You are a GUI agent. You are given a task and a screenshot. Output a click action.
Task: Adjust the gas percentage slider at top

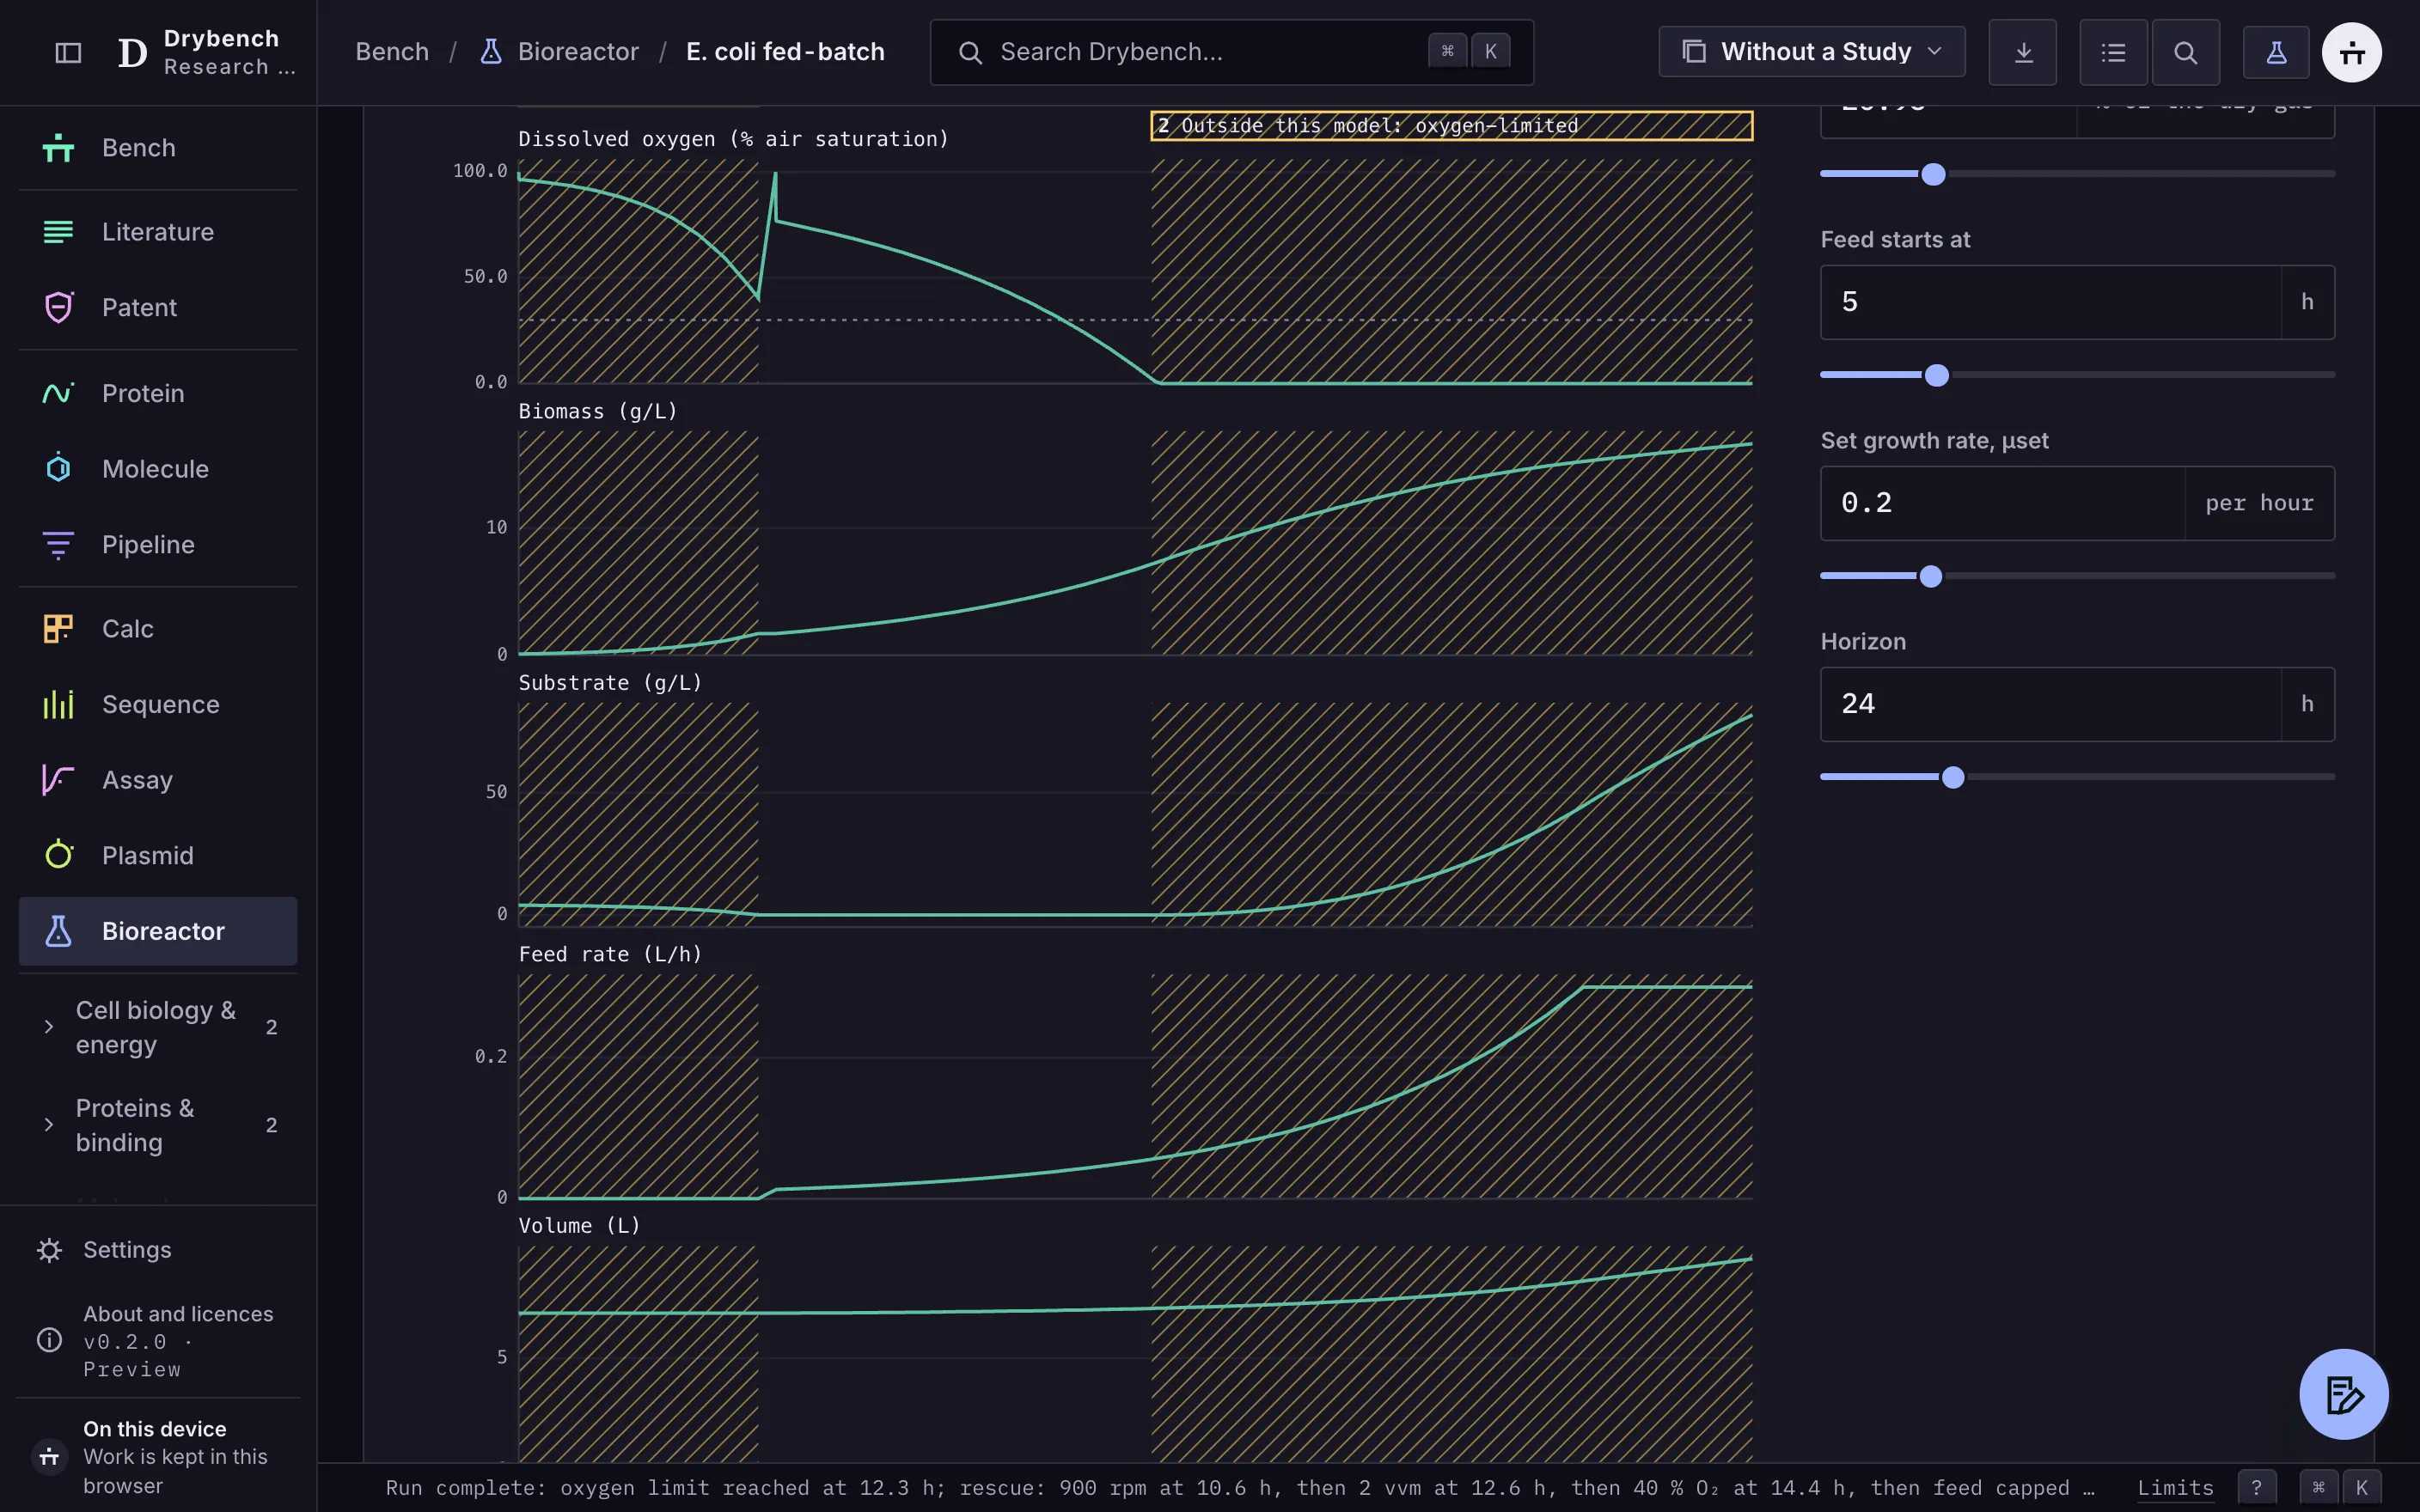coord(1934,174)
